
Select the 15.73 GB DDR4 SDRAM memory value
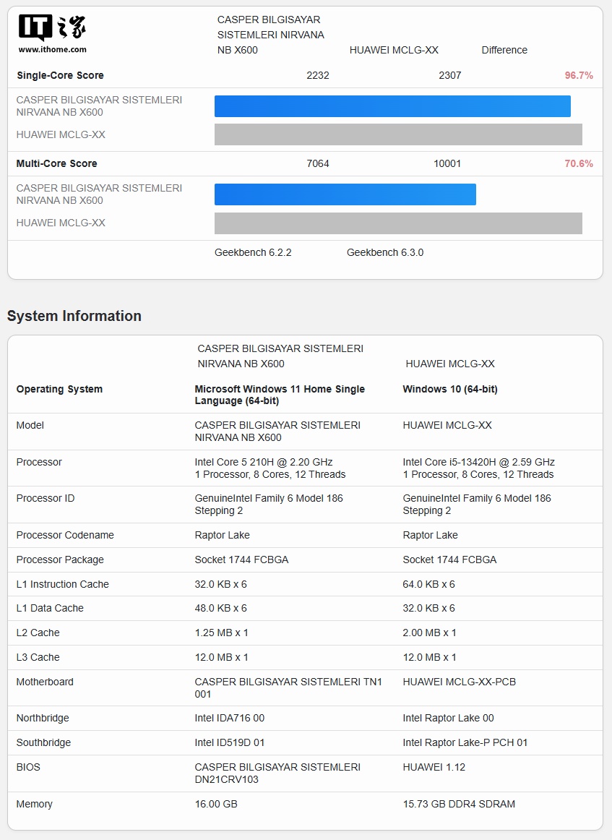[x=459, y=804]
